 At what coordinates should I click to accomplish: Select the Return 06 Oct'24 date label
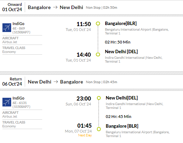[x=12, y=81]
